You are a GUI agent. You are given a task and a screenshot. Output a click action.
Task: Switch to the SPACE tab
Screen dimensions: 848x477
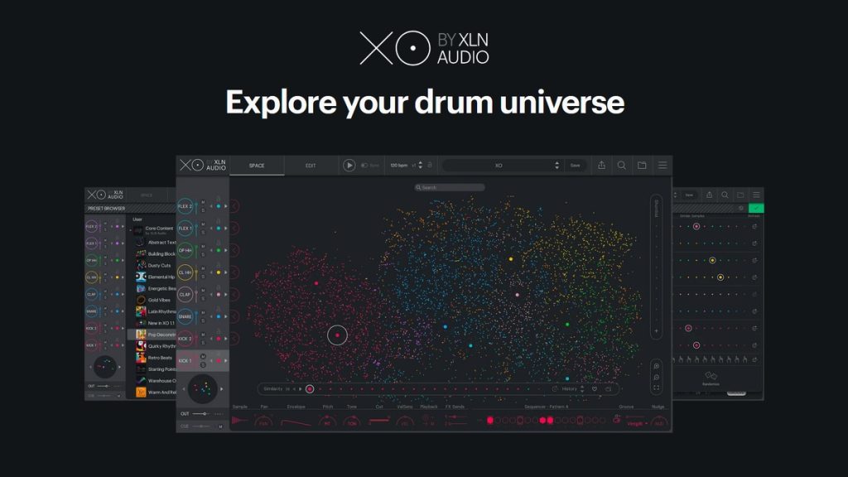pos(257,166)
